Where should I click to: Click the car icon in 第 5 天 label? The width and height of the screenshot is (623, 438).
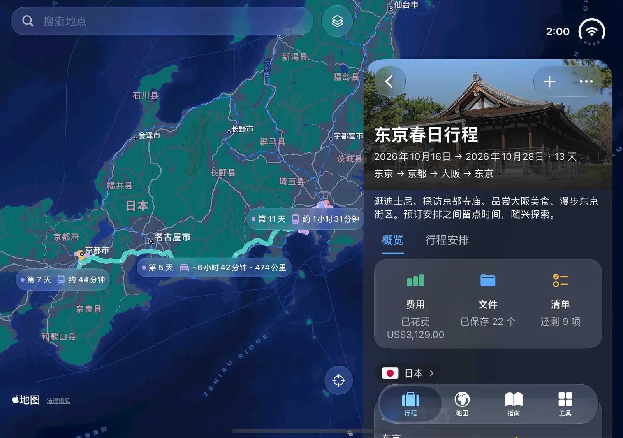tap(184, 268)
